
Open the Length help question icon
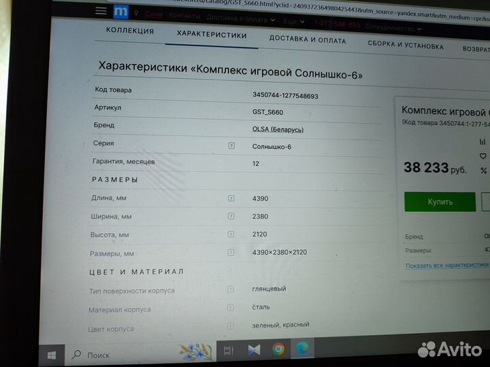click(x=231, y=198)
